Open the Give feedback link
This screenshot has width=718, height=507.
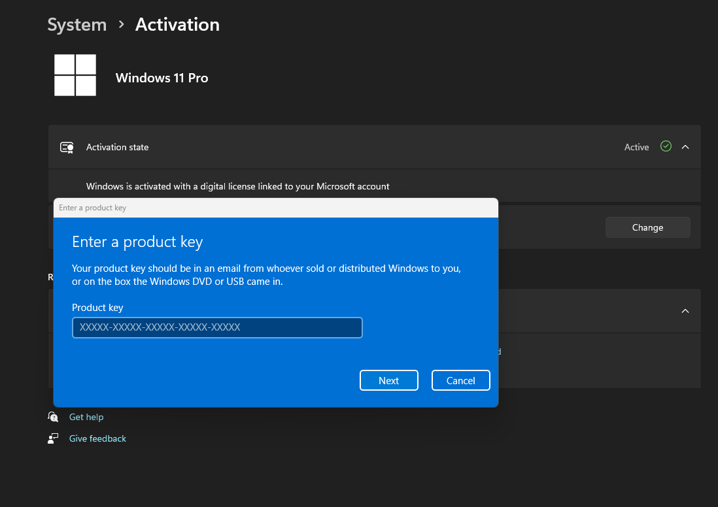click(x=97, y=438)
